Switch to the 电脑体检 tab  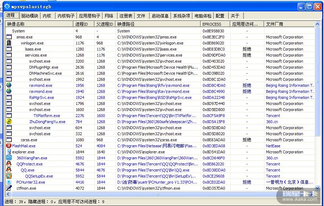pos(203,16)
